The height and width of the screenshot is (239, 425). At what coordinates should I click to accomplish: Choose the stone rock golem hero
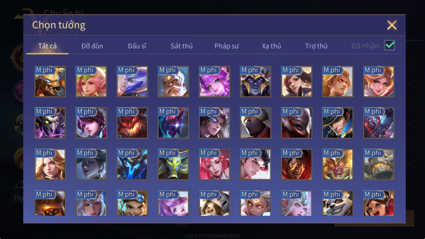click(379, 164)
